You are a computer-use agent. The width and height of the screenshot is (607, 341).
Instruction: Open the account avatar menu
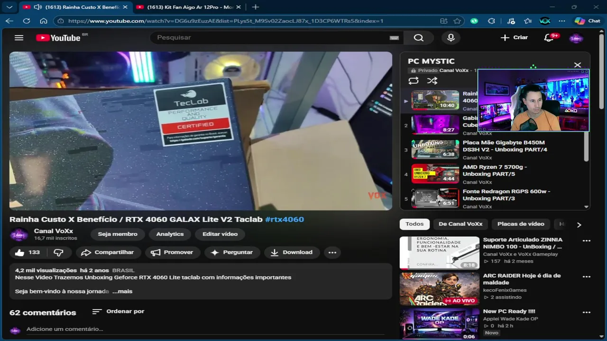[576, 38]
